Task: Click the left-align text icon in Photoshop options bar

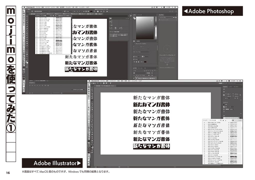Action: point(84,11)
